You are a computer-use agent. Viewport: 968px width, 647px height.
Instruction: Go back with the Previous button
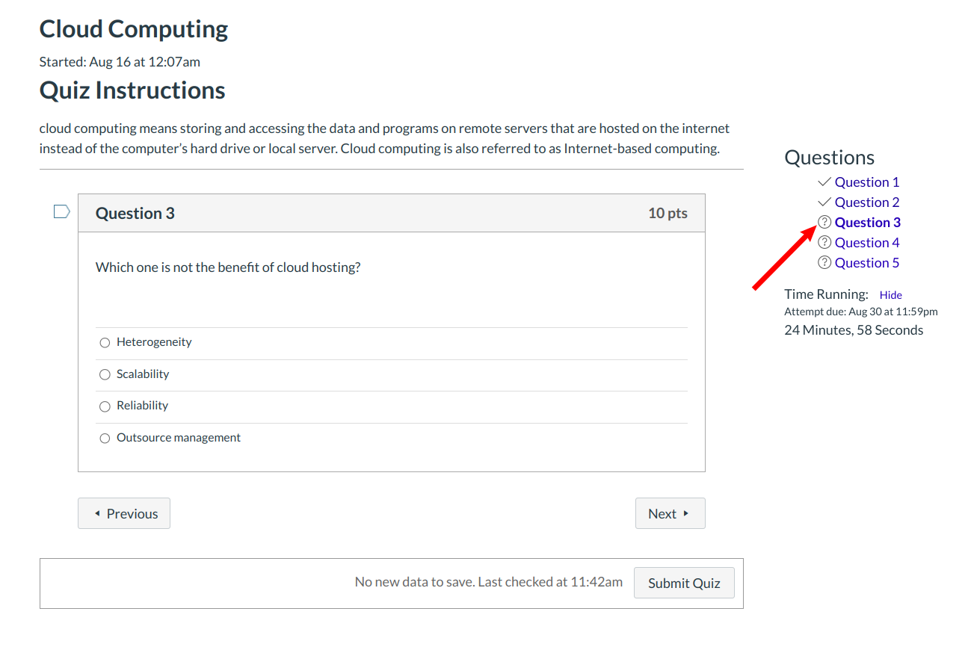tap(124, 513)
